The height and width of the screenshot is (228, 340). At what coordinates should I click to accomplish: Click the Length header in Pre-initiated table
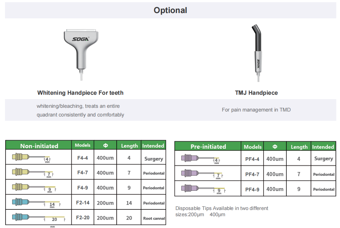click(x=299, y=147)
